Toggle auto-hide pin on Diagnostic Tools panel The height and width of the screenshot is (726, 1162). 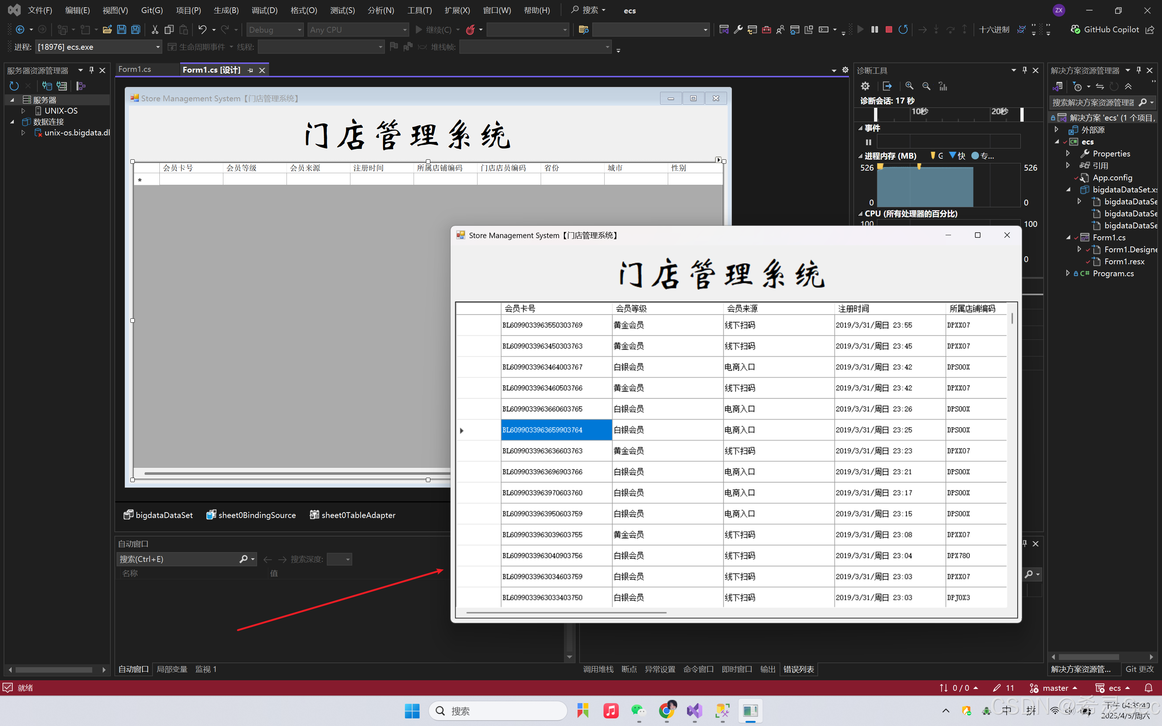click(x=1025, y=70)
